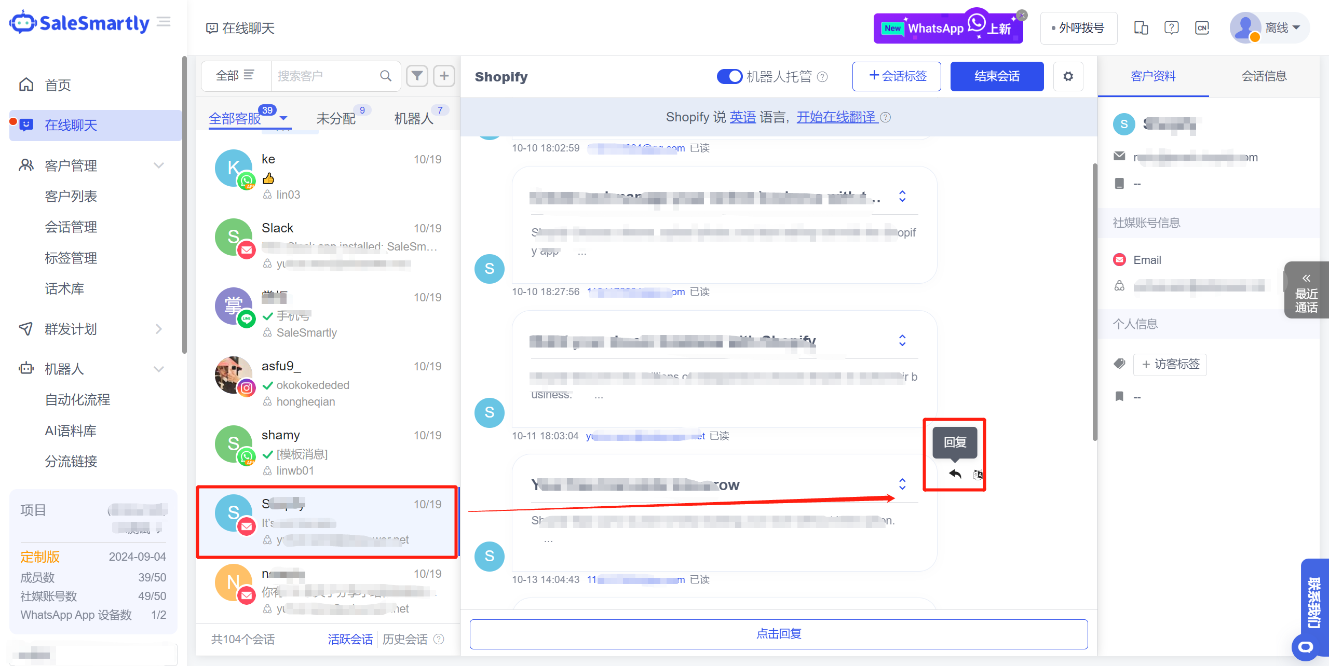Viewport: 1329px width, 666px height.
Task: Click the reply arrow icon on message
Action: [955, 474]
